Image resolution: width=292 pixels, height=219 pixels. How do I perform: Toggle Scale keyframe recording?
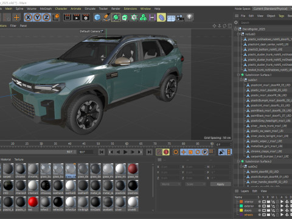190,152
